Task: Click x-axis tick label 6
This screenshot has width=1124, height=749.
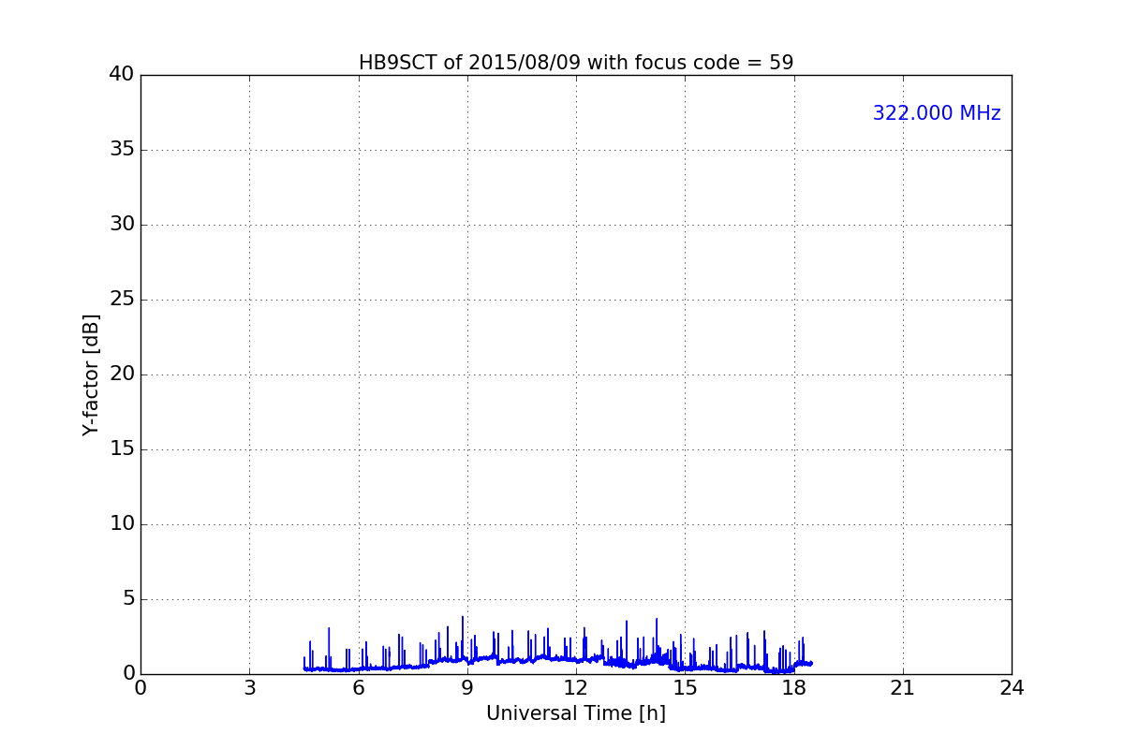Action: pyautogui.click(x=359, y=688)
